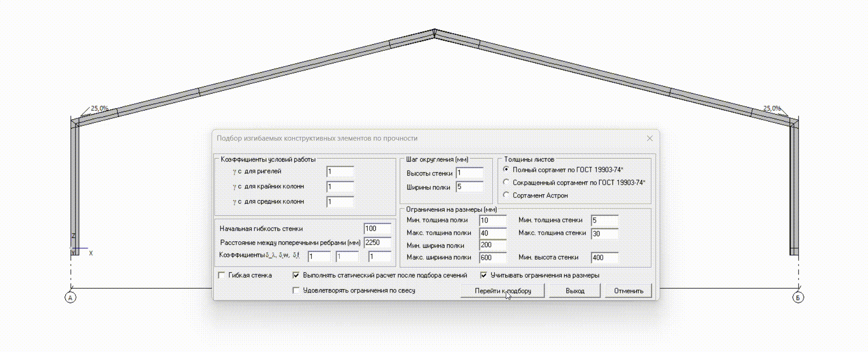868x352 pixels.
Task: Select 'Полный сортамет по ГОСТ 19903-74*' radio
Action: pos(506,170)
